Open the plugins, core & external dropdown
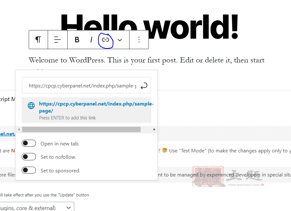The image size is (291, 211). pyautogui.click(x=37, y=208)
